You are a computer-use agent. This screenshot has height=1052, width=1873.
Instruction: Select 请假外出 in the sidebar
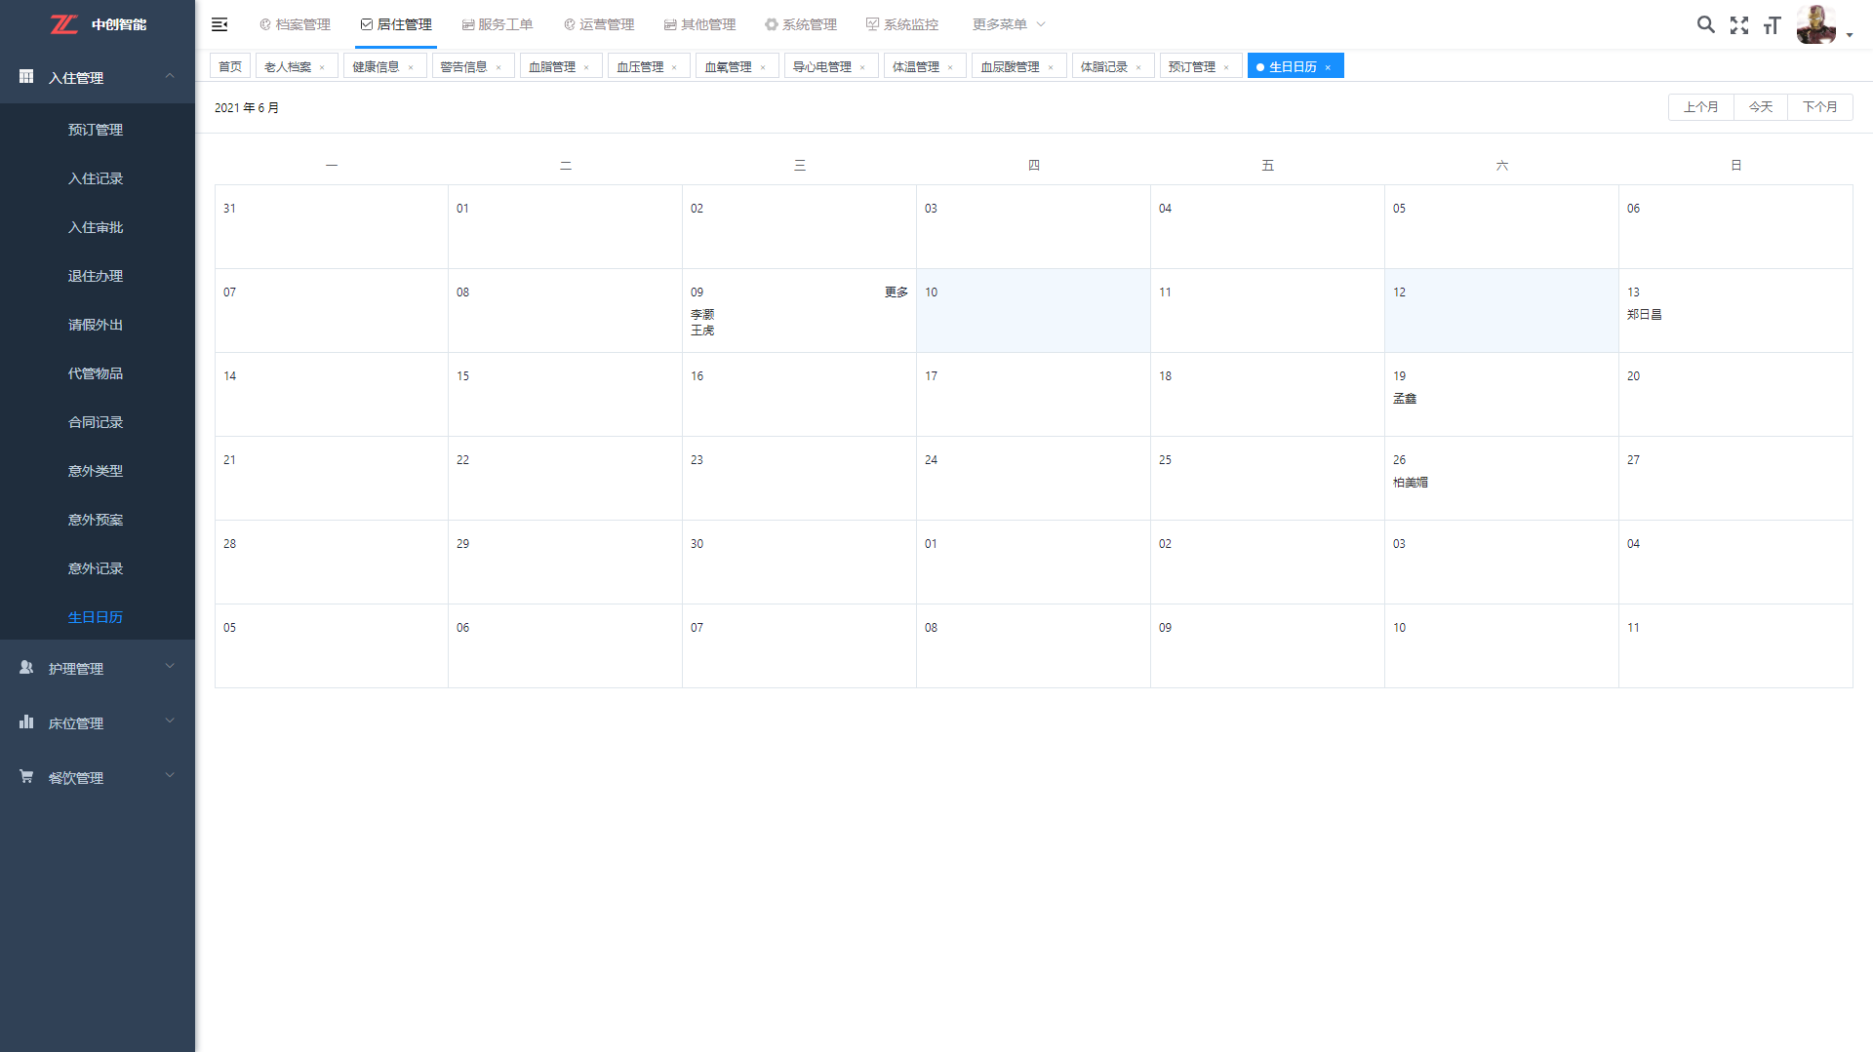[96, 325]
